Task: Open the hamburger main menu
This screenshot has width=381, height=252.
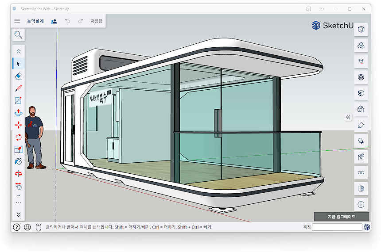Action: tap(17, 21)
